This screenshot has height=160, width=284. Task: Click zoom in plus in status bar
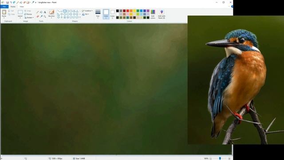(x=229, y=158)
